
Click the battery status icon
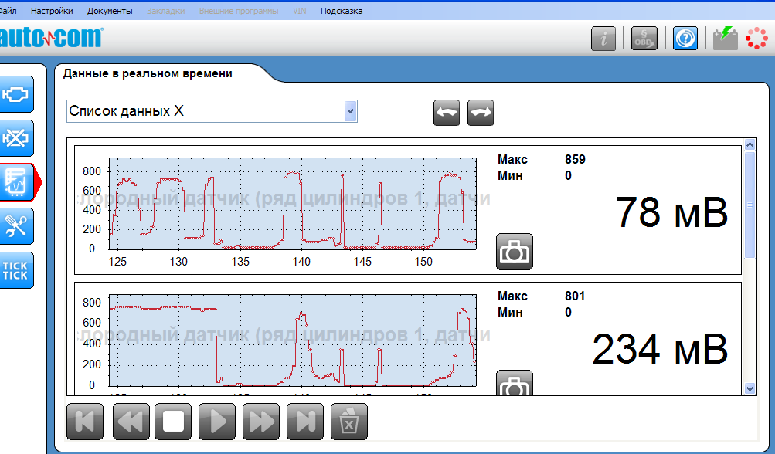tap(724, 39)
